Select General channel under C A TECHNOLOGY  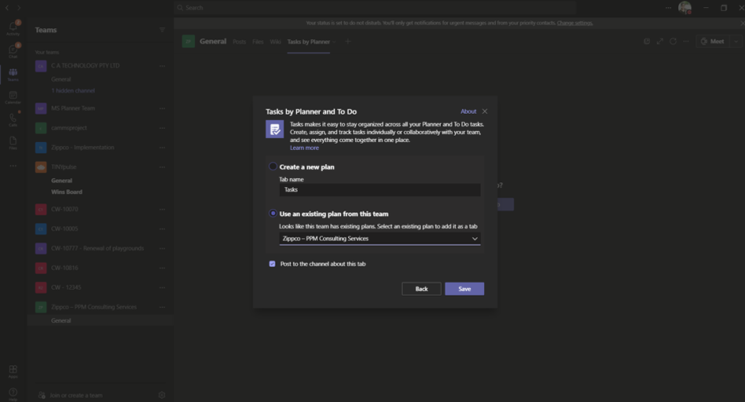[x=61, y=79]
